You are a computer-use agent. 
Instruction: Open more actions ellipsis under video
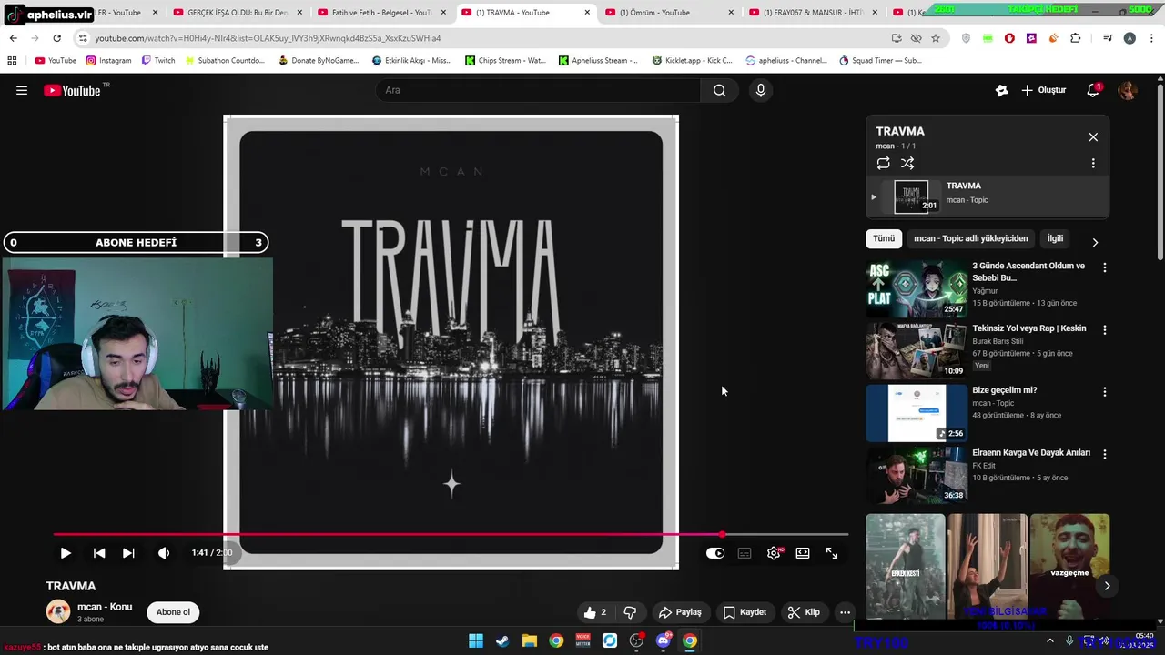coord(846,612)
